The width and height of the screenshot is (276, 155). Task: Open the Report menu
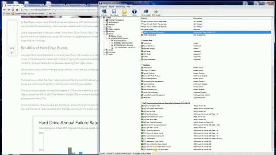point(111,7)
